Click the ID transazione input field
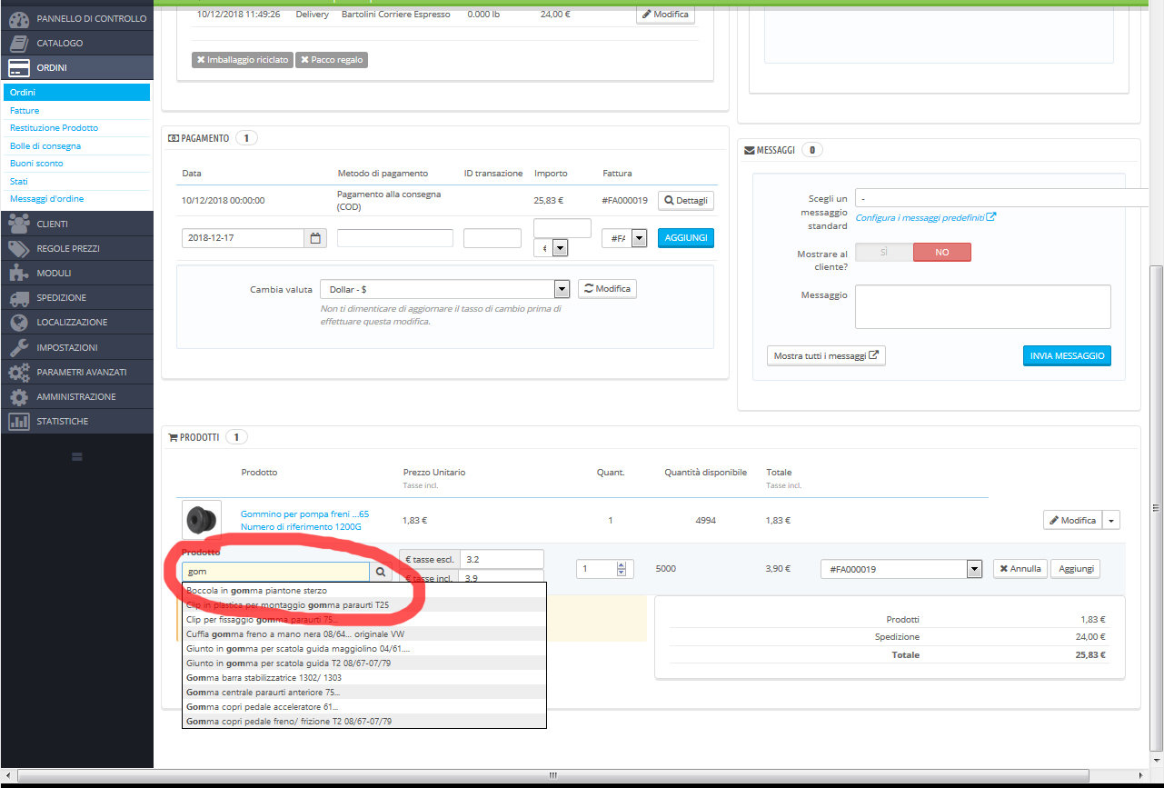 click(492, 238)
